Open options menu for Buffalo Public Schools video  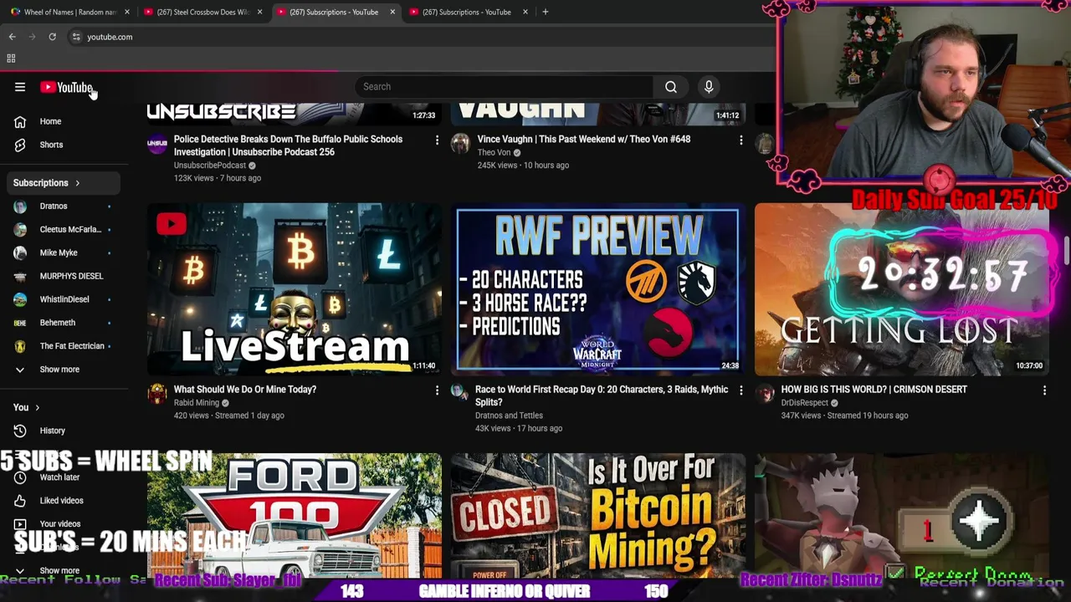(437, 140)
